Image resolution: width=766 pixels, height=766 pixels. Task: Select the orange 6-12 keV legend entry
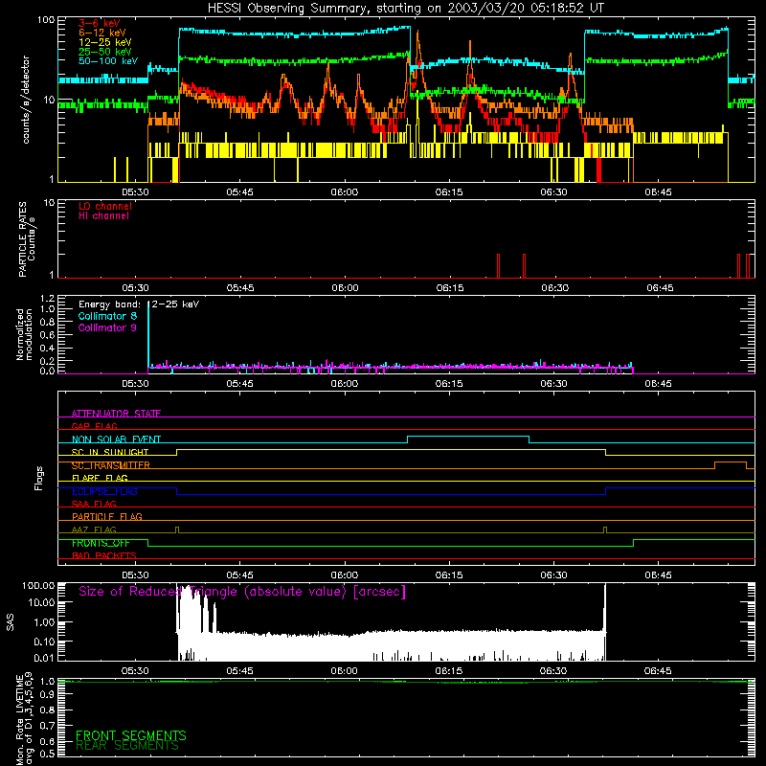[x=101, y=33]
